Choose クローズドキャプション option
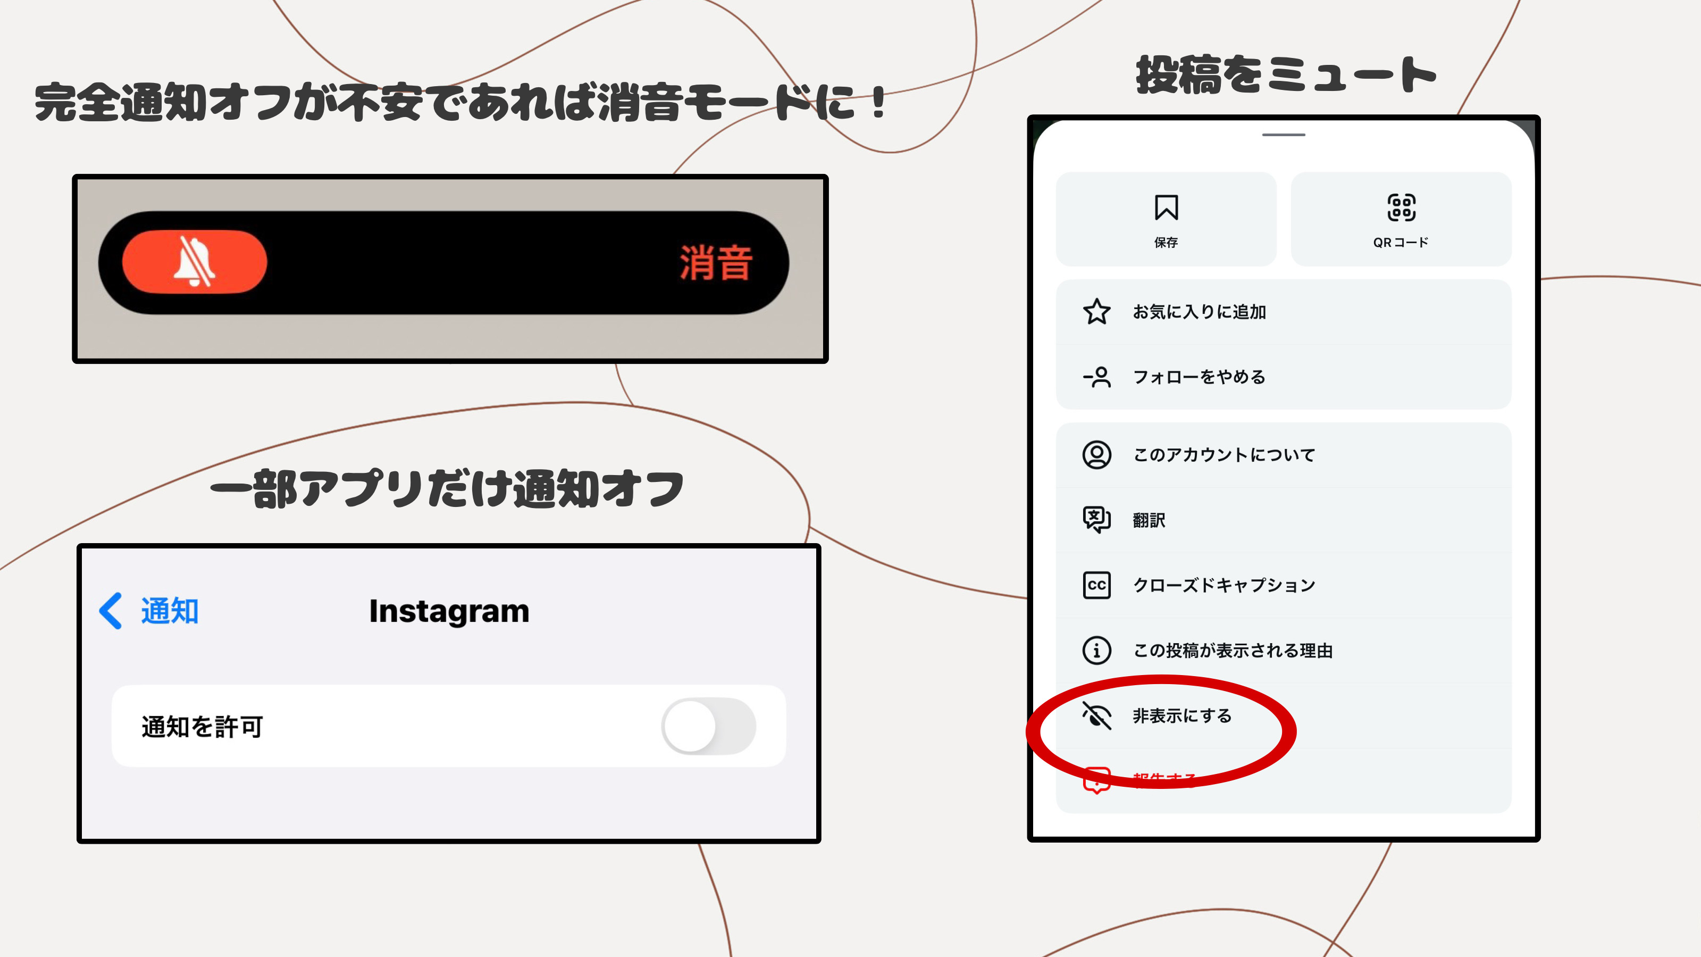Image resolution: width=1701 pixels, height=957 pixels. 1284,585
